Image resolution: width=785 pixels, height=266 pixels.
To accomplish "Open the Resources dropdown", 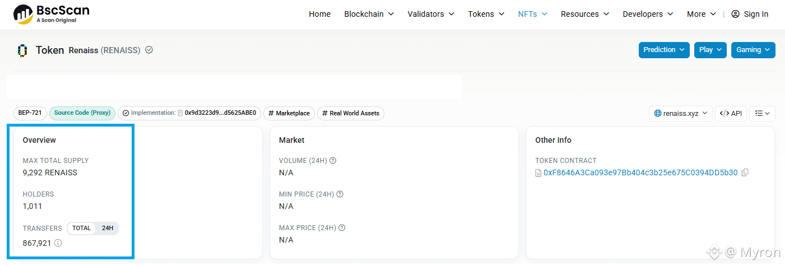I will (585, 14).
